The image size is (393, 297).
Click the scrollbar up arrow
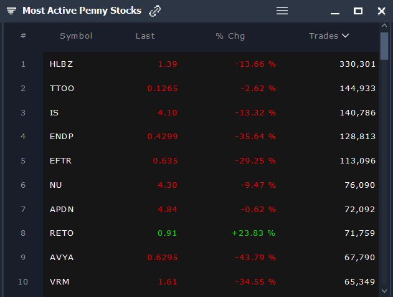[x=384, y=26]
